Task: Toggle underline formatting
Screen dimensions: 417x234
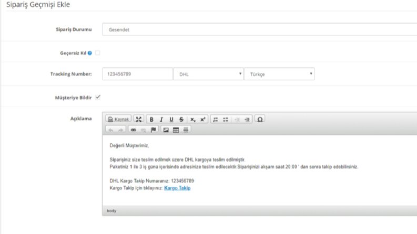Action: [x=171, y=120]
